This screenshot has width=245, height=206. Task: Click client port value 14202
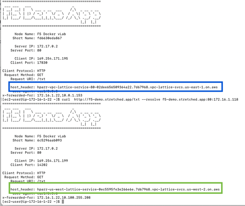[x=42, y=165]
